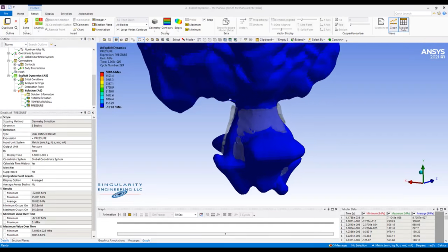The height and width of the screenshot is (252, 448).
Task: Expand the Contacts tree node
Action: tap(15, 65)
